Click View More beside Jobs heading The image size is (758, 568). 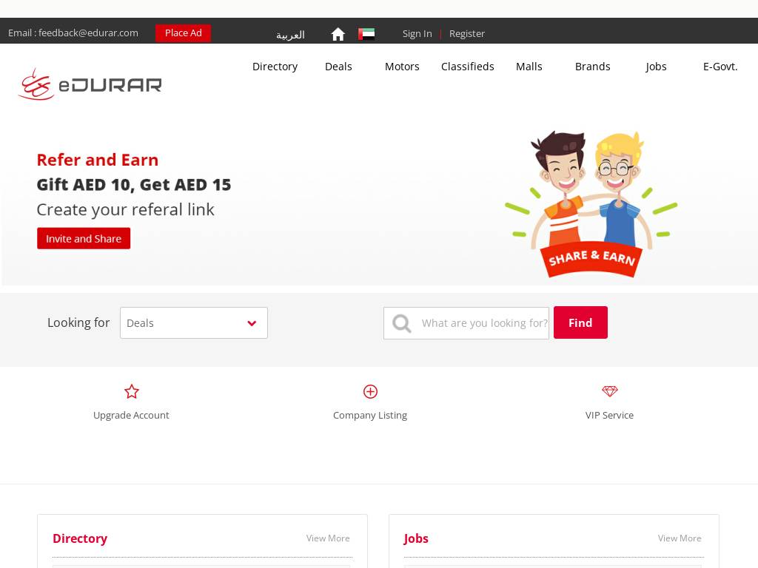point(679,538)
